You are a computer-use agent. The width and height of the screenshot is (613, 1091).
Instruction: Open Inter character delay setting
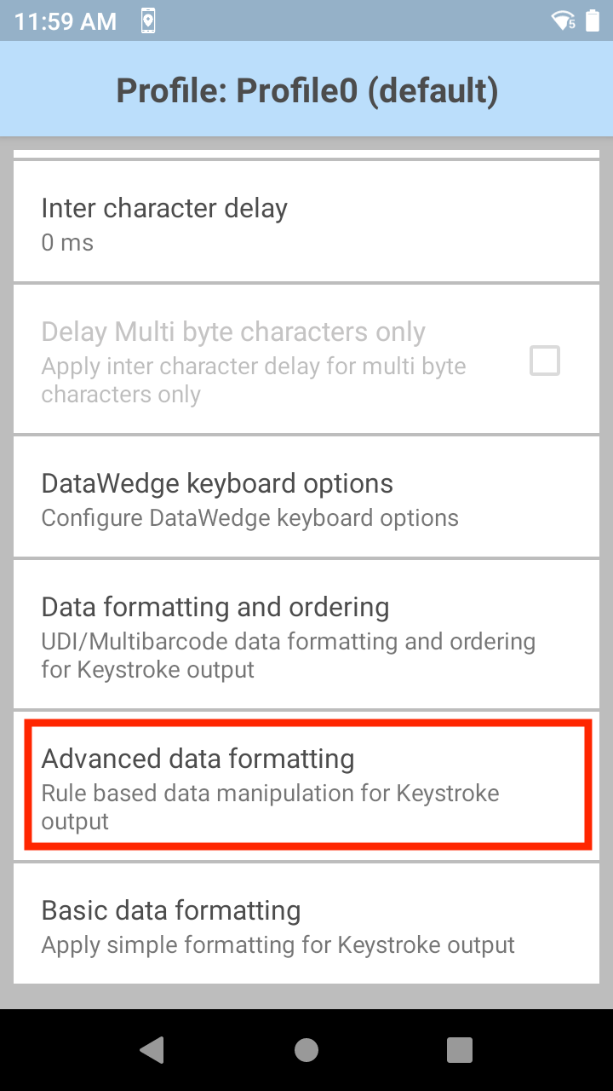pyautogui.click(x=306, y=222)
